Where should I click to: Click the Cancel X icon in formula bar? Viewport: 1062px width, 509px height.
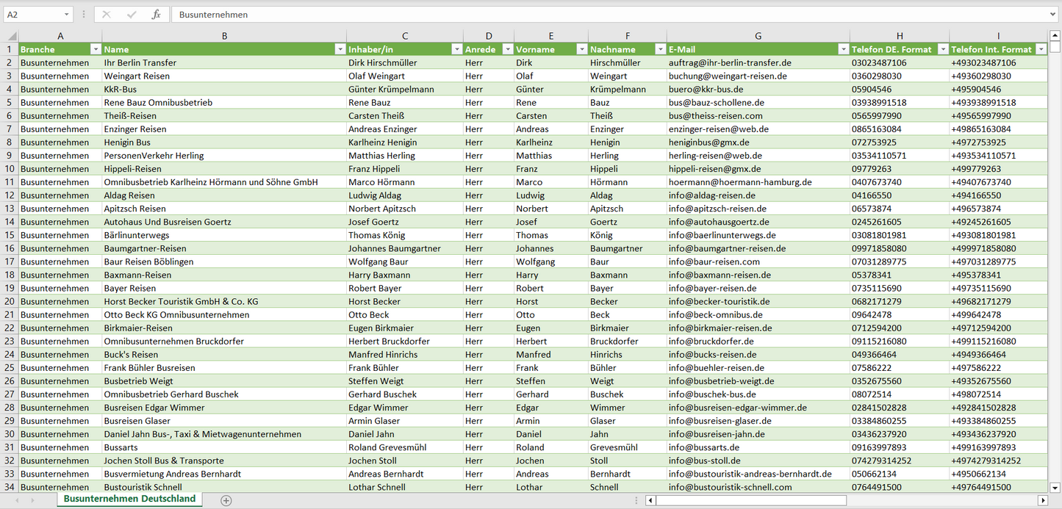[x=107, y=15]
